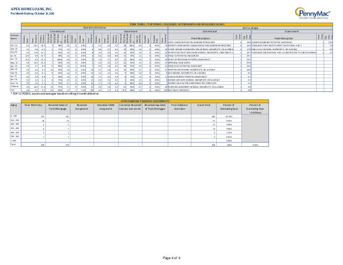
Task: Select the Total row label in aging table
Action: point(13,145)
